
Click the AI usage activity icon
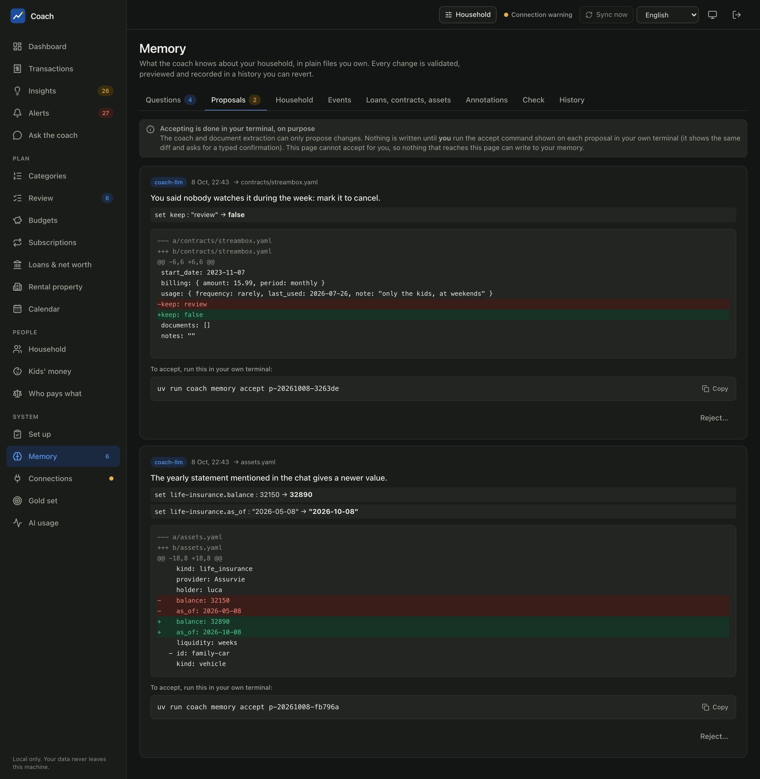click(17, 523)
